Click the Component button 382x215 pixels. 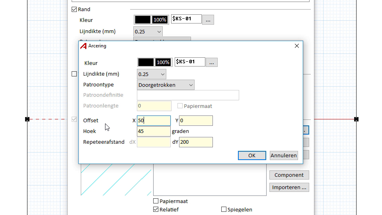[289, 175]
